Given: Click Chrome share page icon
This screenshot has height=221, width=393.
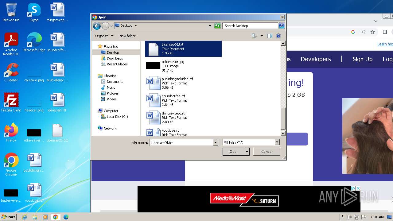Looking at the screenshot, I should pos(363,32).
